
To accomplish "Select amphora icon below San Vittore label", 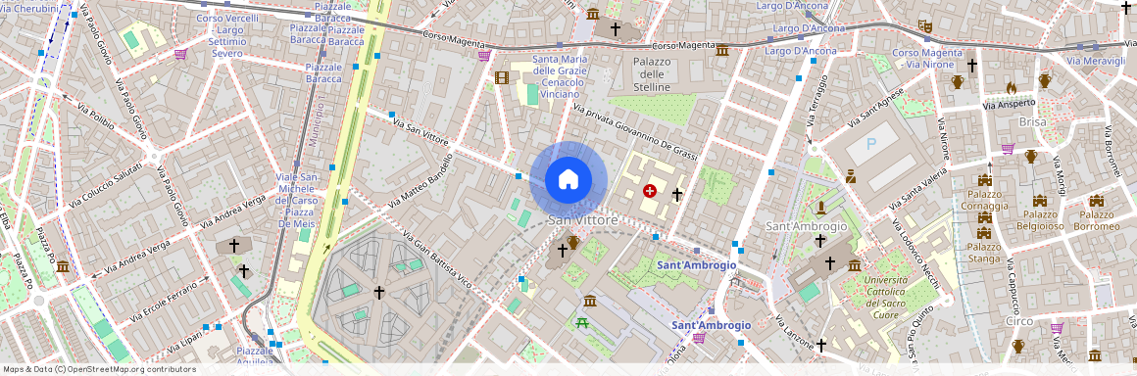I will pos(572,242).
